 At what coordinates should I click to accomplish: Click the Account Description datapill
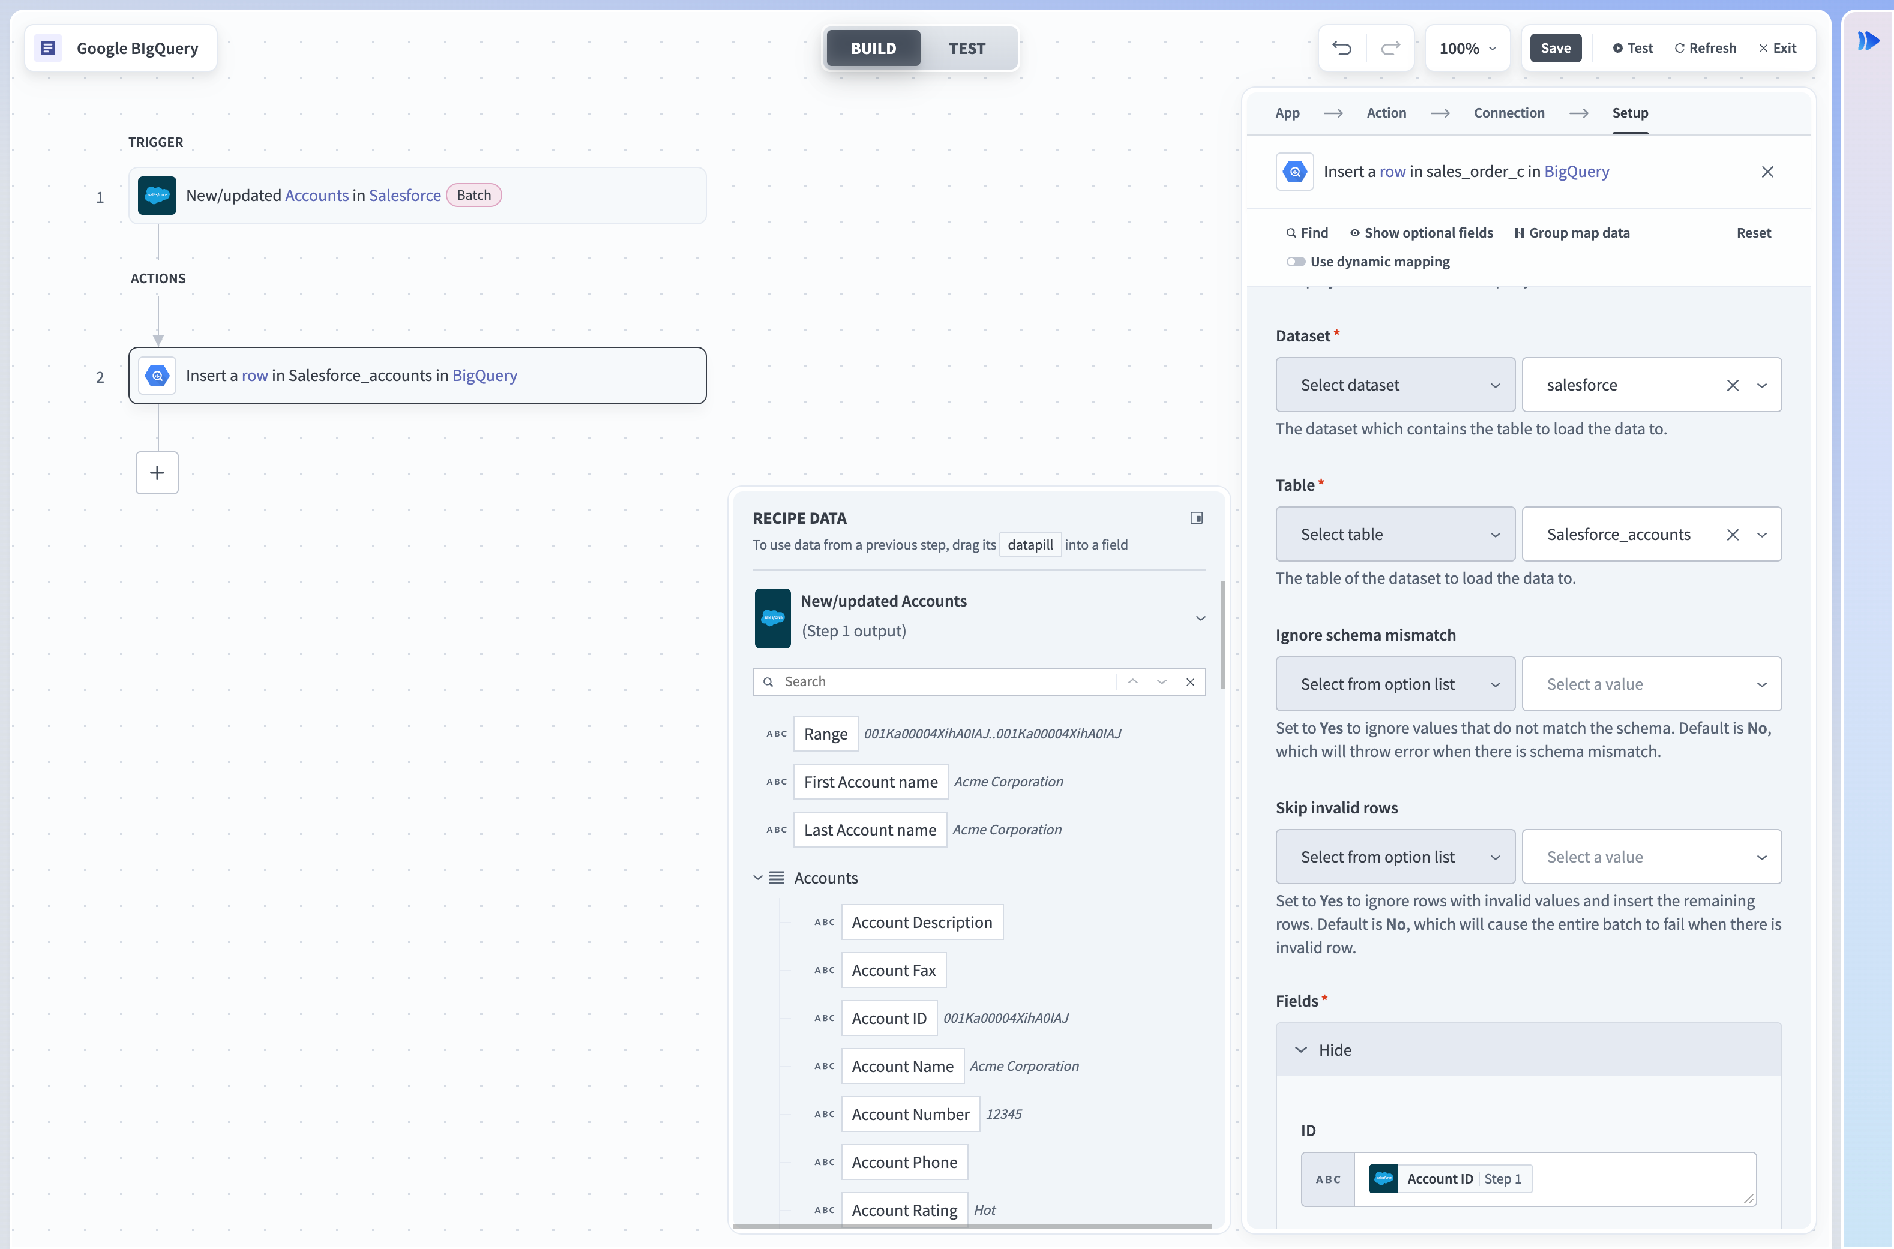point(922,923)
